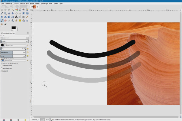Select the Scale tool
This screenshot has height=121, width=182.
point(27,13)
